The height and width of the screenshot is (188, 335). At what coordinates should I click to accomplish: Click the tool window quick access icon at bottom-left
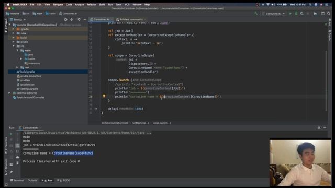(6, 185)
